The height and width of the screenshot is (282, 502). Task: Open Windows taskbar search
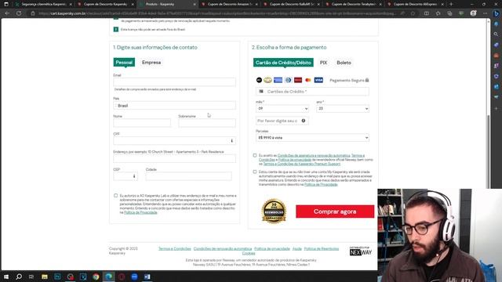click(19, 277)
